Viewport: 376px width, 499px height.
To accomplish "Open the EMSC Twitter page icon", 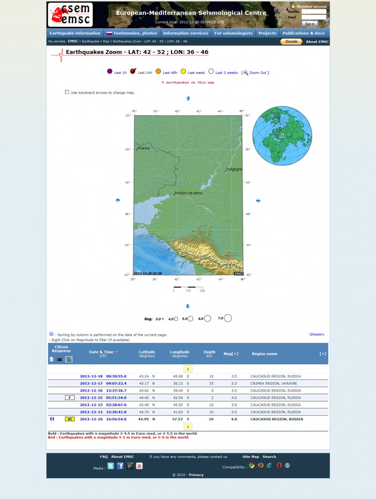I will coord(111,466).
